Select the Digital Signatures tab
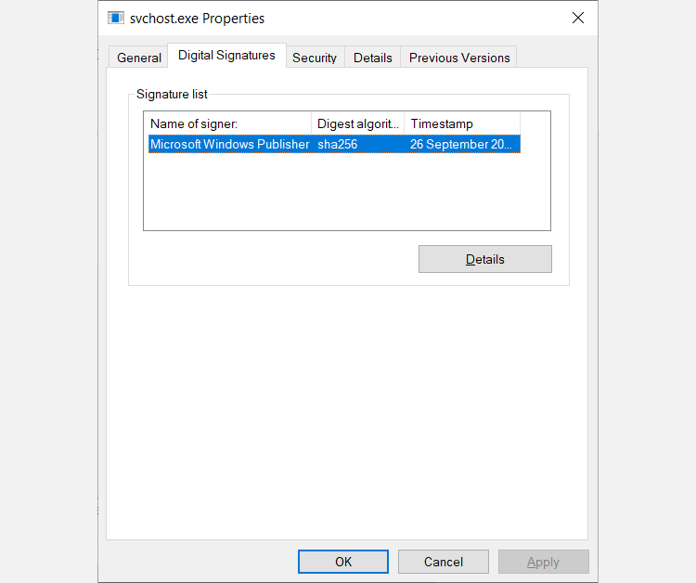 pos(226,56)
